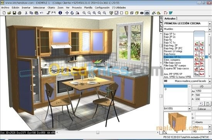Save the project with the floppy disk icon
Image resolution: width=212 pixels, height=140 pixels.
click(14, 13)
